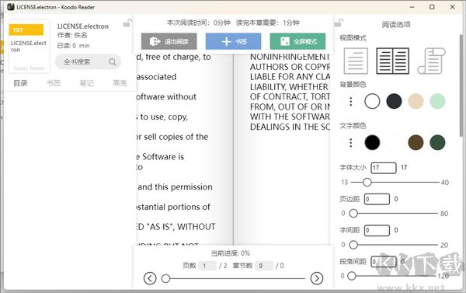The width and height of the screenshot is (466, 293).
Task: Open the 目录 contents tab
Action: click(x=20, y=83)
